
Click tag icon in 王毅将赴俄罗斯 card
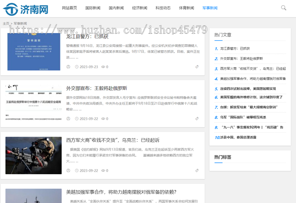[x=197, y=119]
